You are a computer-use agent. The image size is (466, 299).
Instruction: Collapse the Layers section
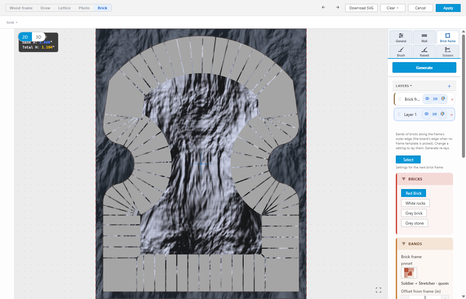pyautogui.click(x=404, y=86)
